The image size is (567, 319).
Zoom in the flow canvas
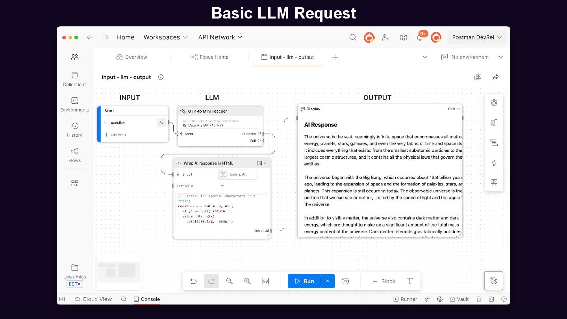point(248,281)
